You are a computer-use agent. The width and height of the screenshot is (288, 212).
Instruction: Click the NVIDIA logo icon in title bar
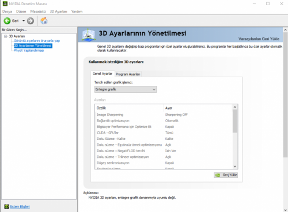tap(5, 3)
